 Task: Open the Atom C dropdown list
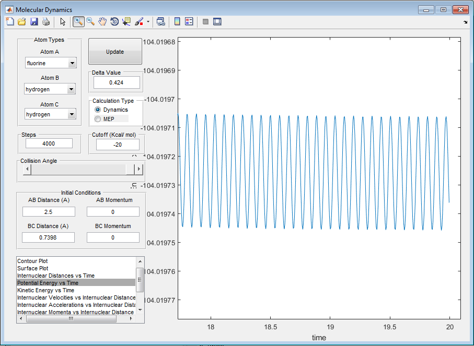coord(72,114)
